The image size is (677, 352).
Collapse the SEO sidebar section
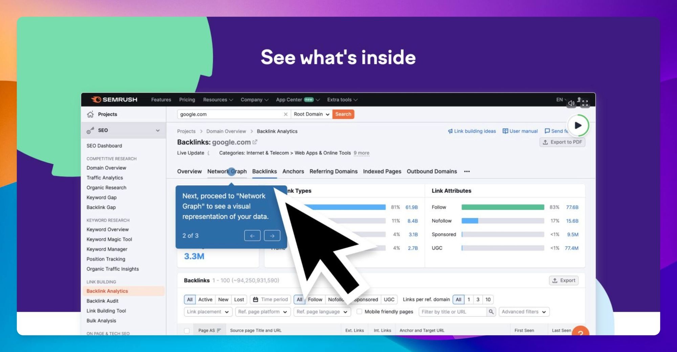click(157, 131)
